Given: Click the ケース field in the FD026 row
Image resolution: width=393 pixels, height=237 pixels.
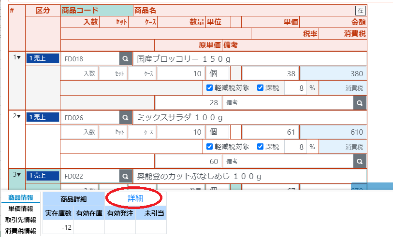Looking at the screenshot, I should [143, 132].
